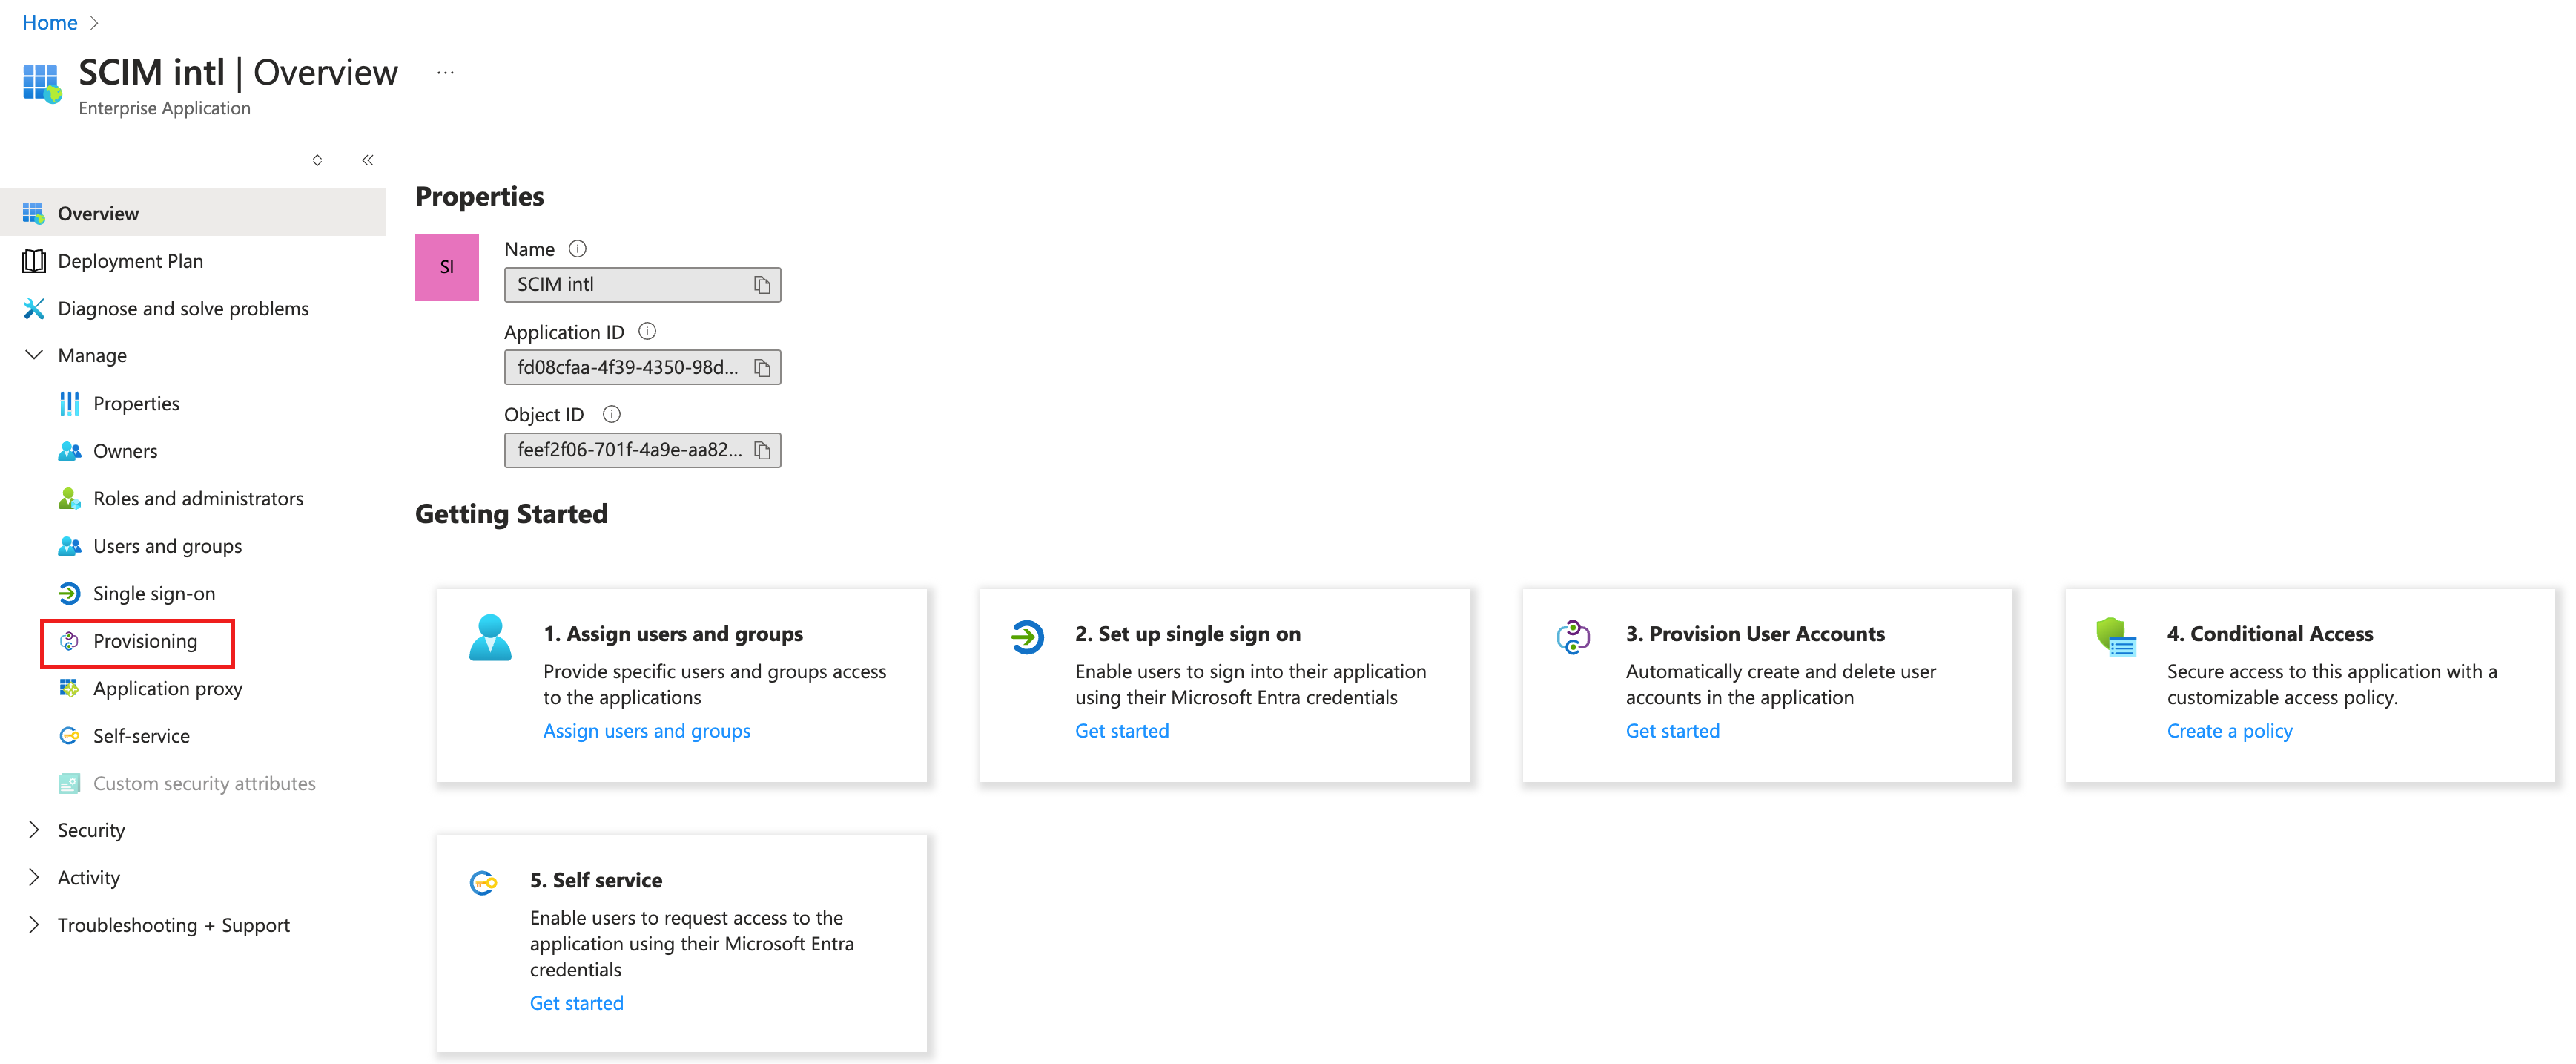2576x1064 pixels.
Task: Open Provisioning in the sidebar
Action: 145,642
